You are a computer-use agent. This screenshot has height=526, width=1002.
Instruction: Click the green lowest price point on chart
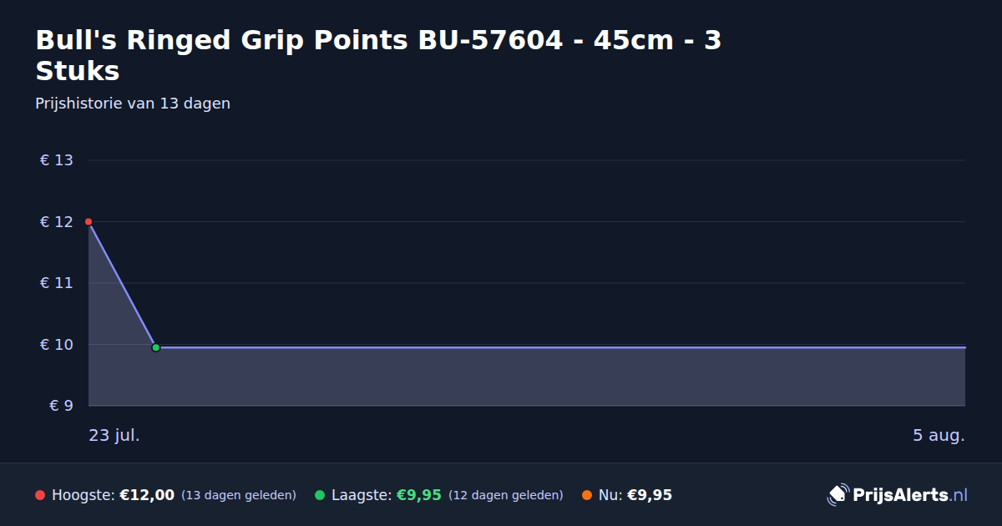(155, 347)
